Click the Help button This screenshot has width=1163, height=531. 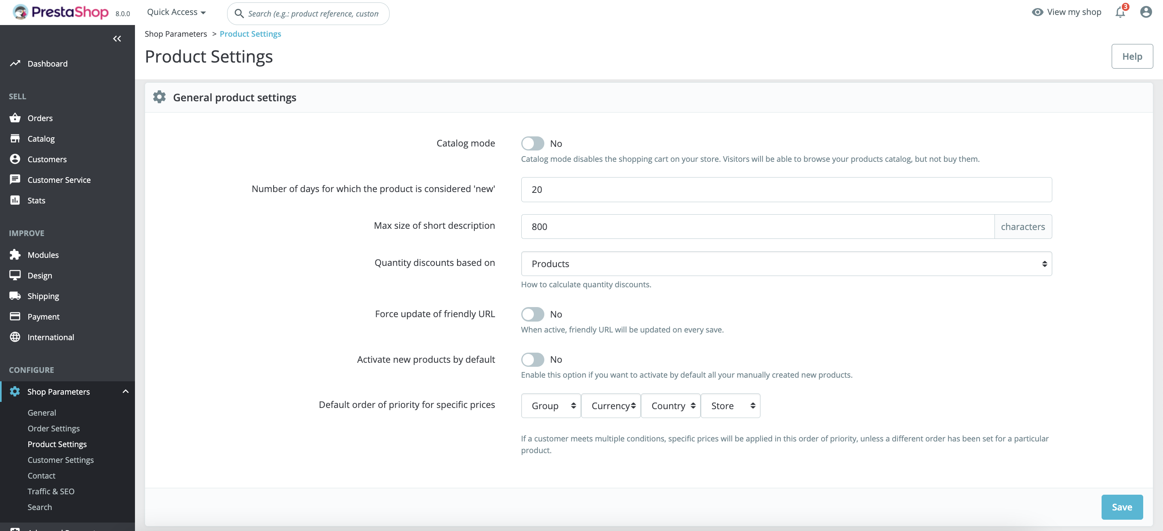click(x=1132, y=56)
